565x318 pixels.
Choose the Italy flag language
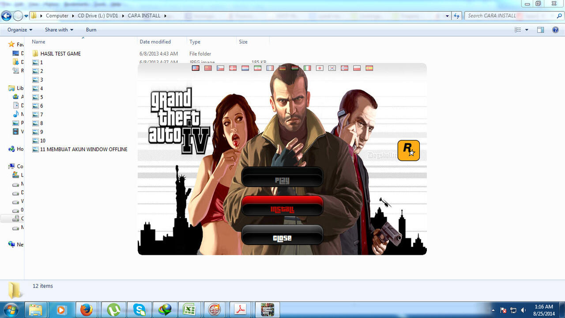point(307,68)
